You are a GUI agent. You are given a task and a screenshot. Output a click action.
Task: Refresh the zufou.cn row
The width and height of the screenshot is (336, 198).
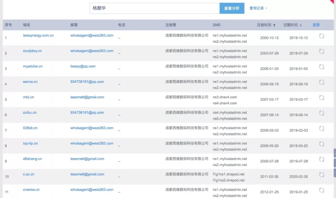(x=321, y=113)
